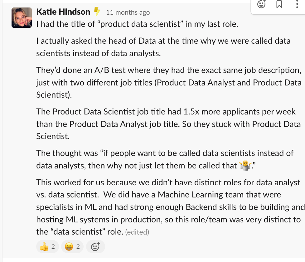Click the lightning bolt status emoji
This screenshot has height=262, width=305.
pos(97,12)
